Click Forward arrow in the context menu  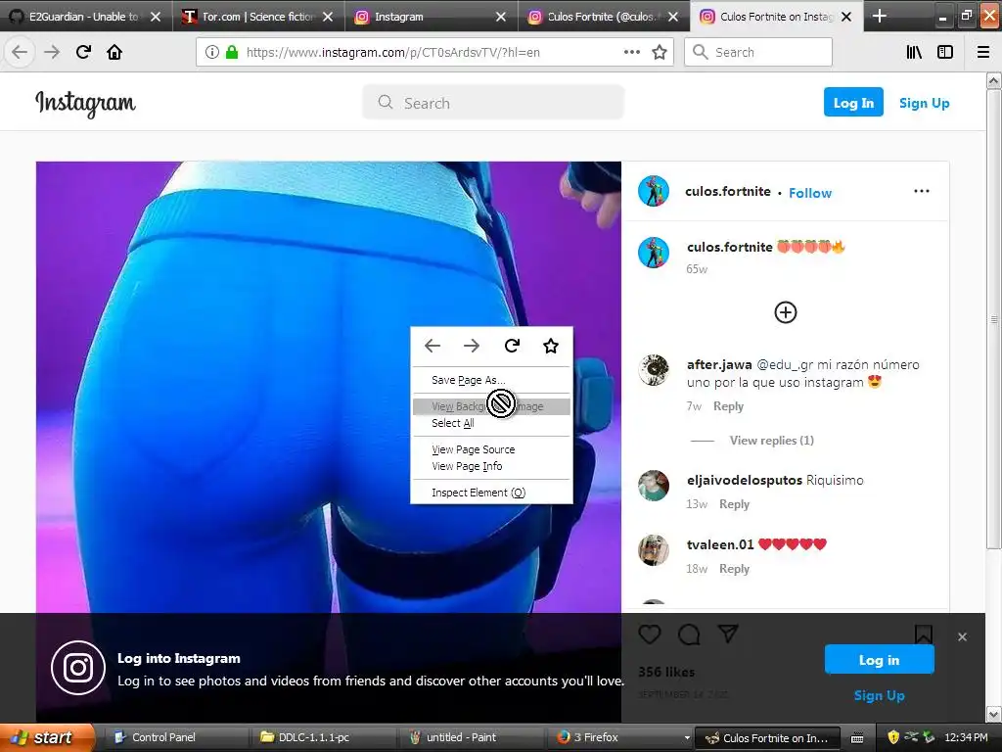tap(472, 346)
